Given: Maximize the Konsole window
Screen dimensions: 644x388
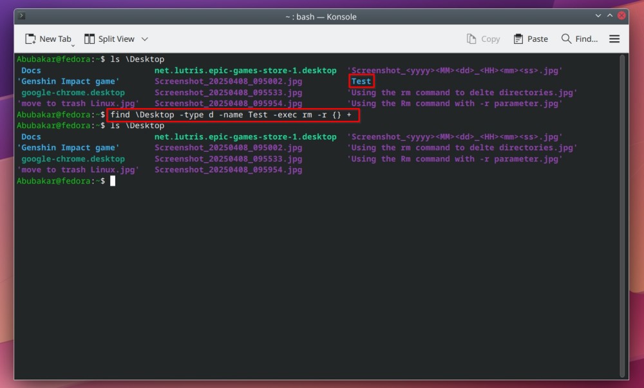Looking at the screenshot, I should [x=608, y=16].
